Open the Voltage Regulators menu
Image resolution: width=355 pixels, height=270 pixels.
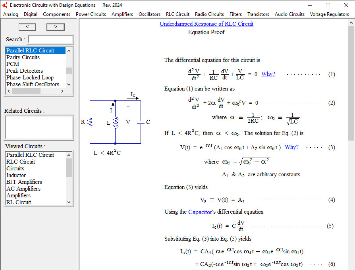click(330, 14)
